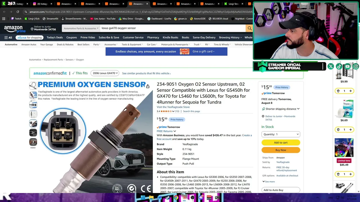Image resolution: width=360 pixels, height=202 pixels.
Task: Open the Twitch bookmark
Action: 16,19
